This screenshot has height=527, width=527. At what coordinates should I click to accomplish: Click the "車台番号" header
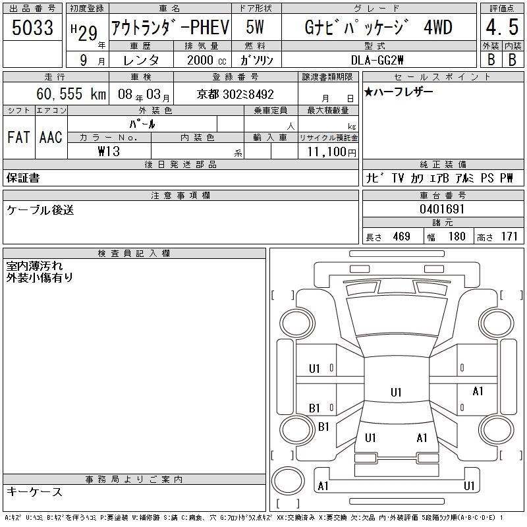click(x=443, y=195)
